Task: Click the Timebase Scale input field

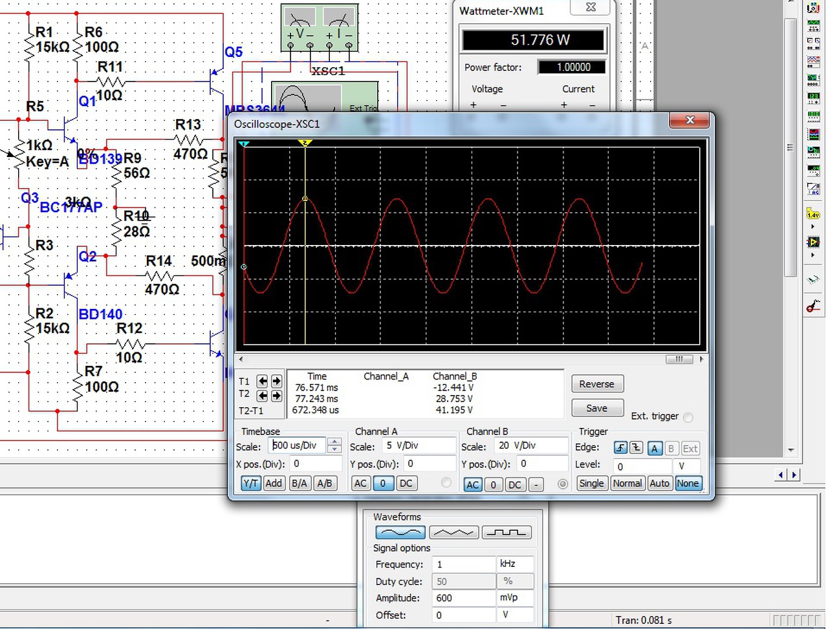Action: coord(298,445)
